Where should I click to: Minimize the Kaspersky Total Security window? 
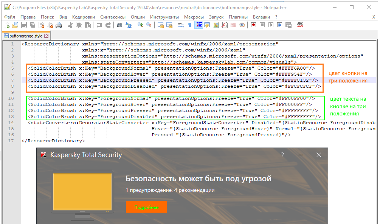click(301, 155)
